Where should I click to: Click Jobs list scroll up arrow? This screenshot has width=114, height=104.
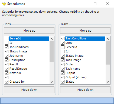[x=52, y=39]
